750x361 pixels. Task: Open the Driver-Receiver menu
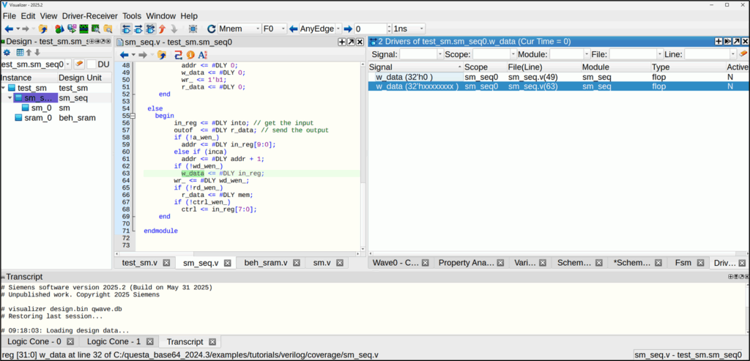(90, 15)
